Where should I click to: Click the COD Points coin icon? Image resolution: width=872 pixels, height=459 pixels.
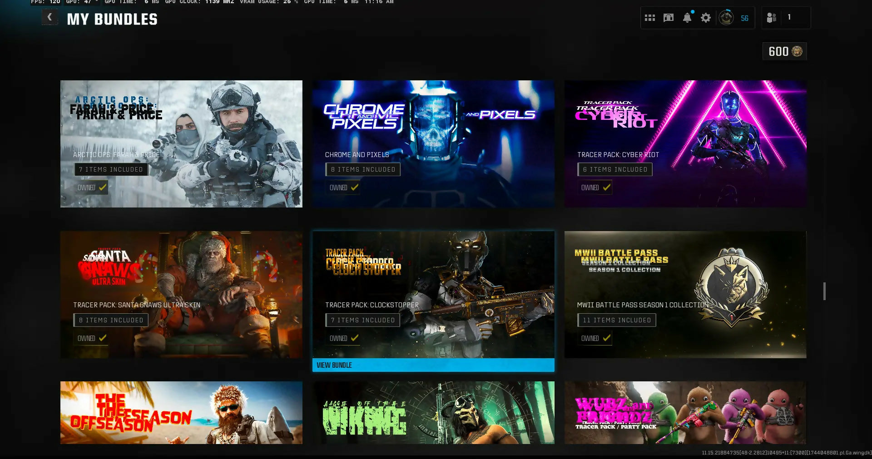(797, 51)
